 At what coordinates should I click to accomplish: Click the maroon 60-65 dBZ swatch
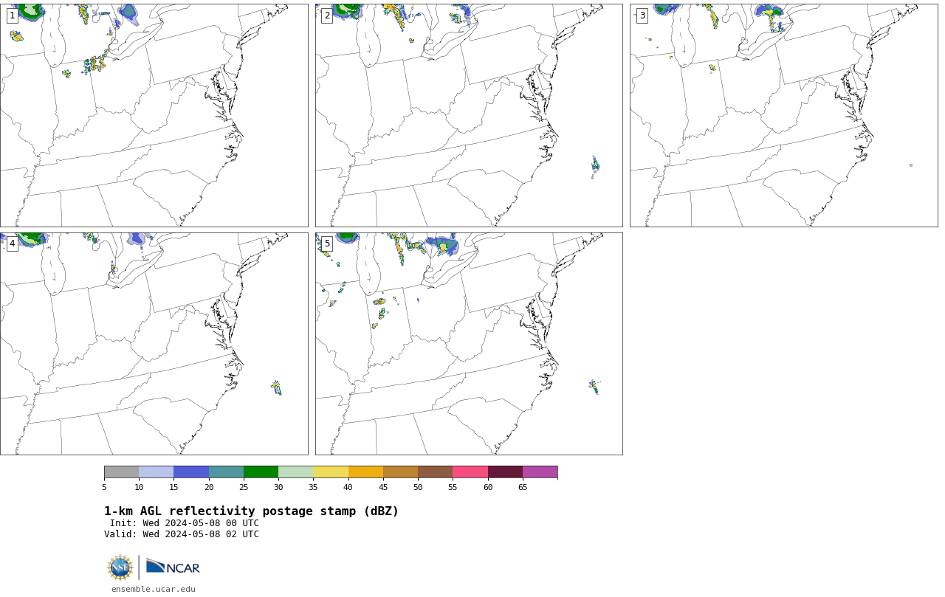pyautogui.click(x=505, y=472)
